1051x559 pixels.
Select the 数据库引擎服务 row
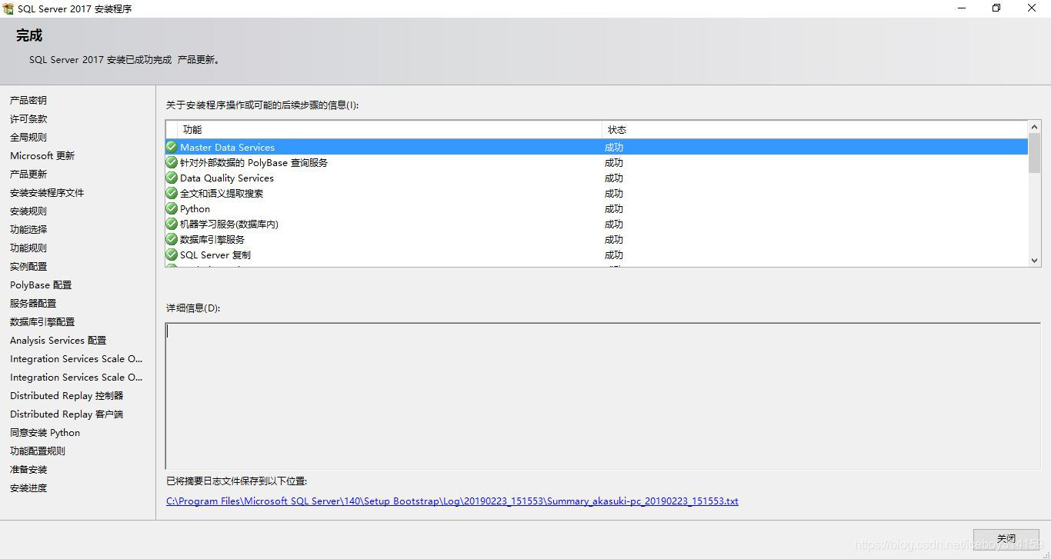(x=596, y=239)
